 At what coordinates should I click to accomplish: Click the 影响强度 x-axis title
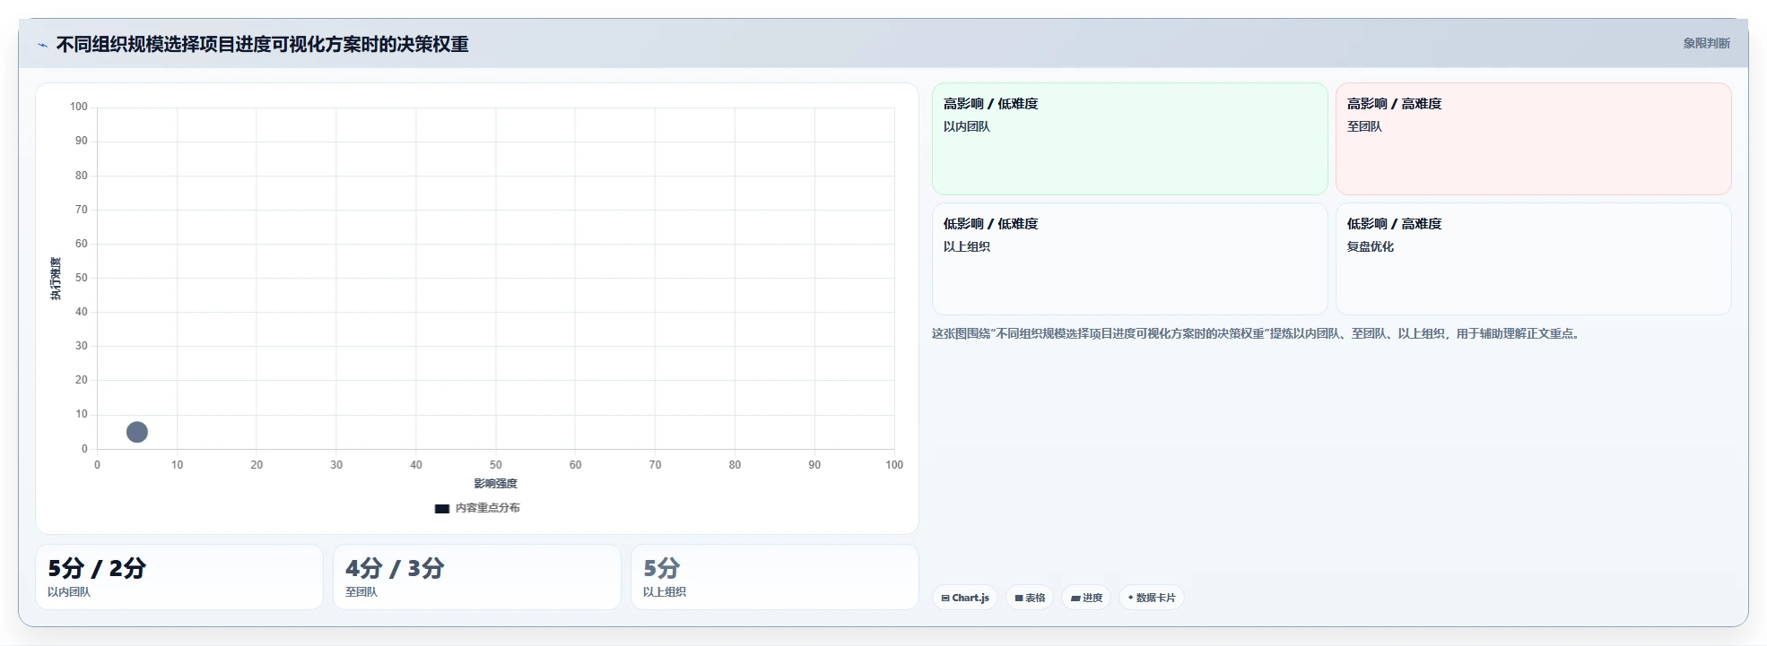[x=495, y=483]
